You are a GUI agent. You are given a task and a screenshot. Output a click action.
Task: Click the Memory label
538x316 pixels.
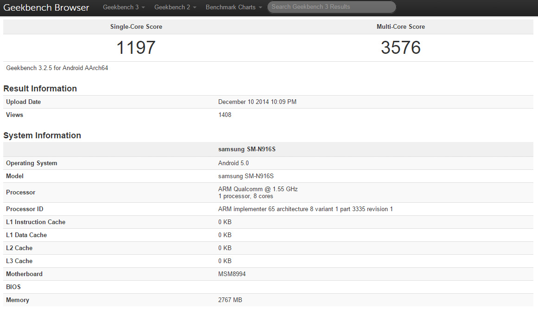(18, 300)
